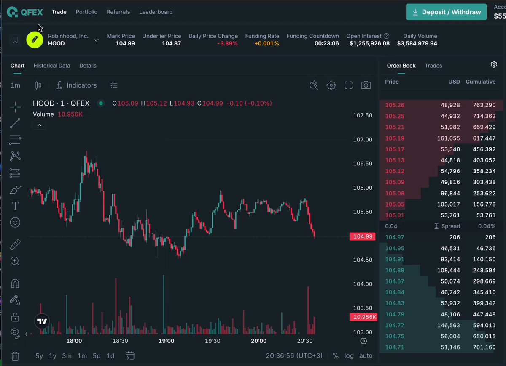Open chart settings gear in top toolbar

click(331, 85)
